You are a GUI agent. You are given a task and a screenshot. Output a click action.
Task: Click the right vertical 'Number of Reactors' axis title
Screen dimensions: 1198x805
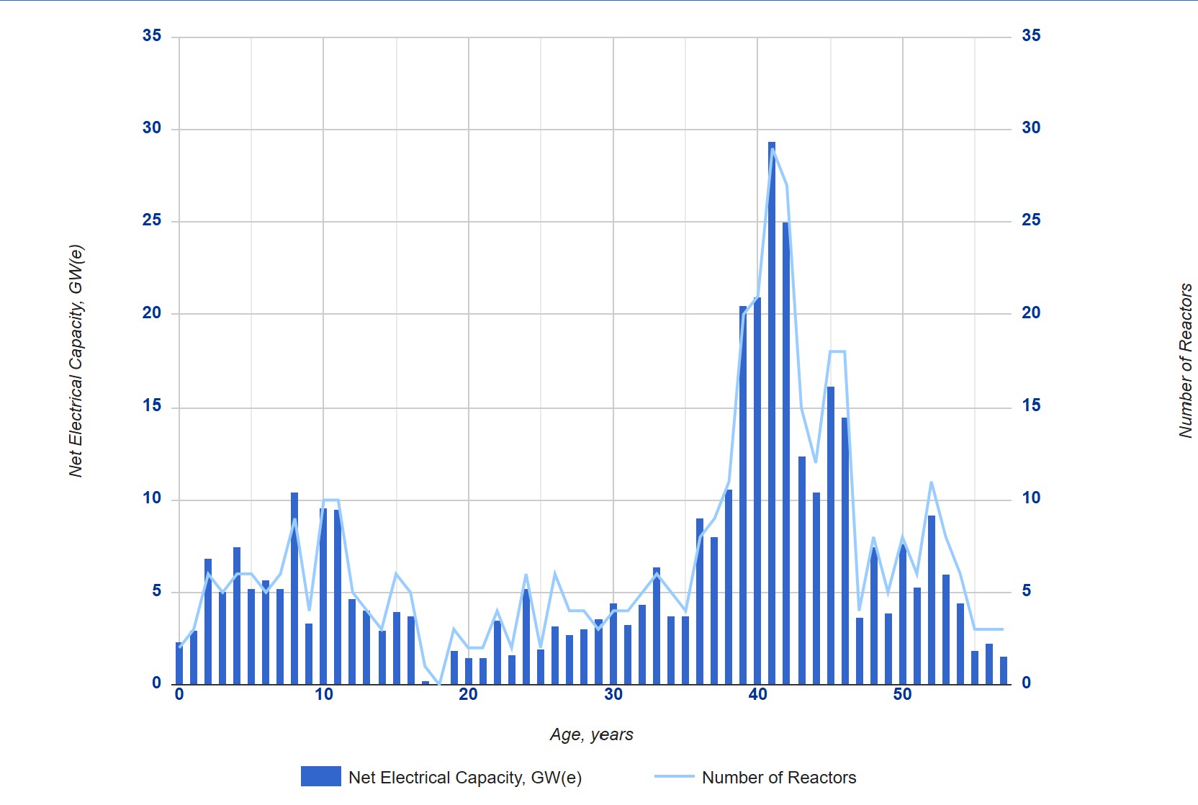[x=1185, y=361]
